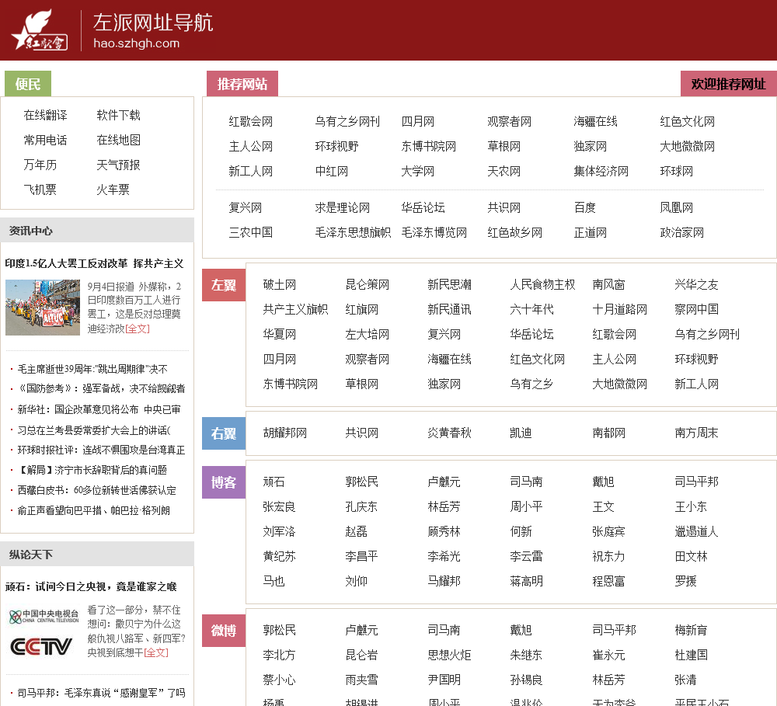777x706 pixels.
Task: Open 凯迪 link
Action: point(521,433)
